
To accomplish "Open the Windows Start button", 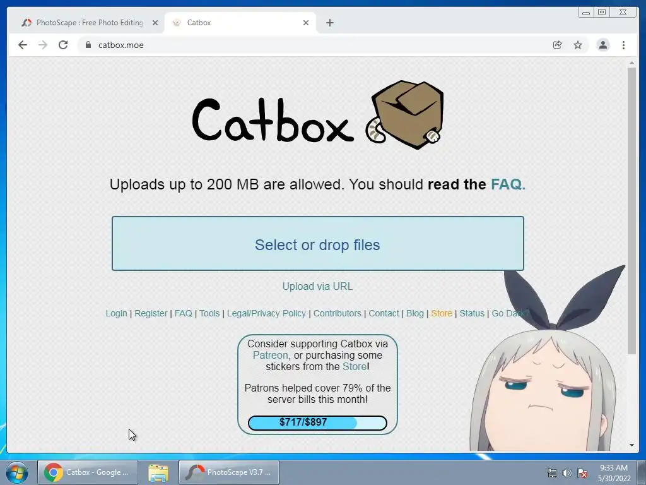I will pos(16,472).
